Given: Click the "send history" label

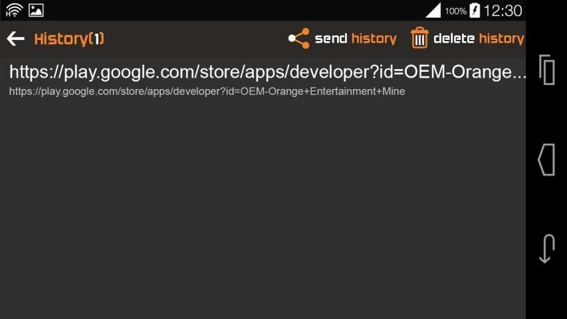Looking at the screenshot, I should 355,39.
